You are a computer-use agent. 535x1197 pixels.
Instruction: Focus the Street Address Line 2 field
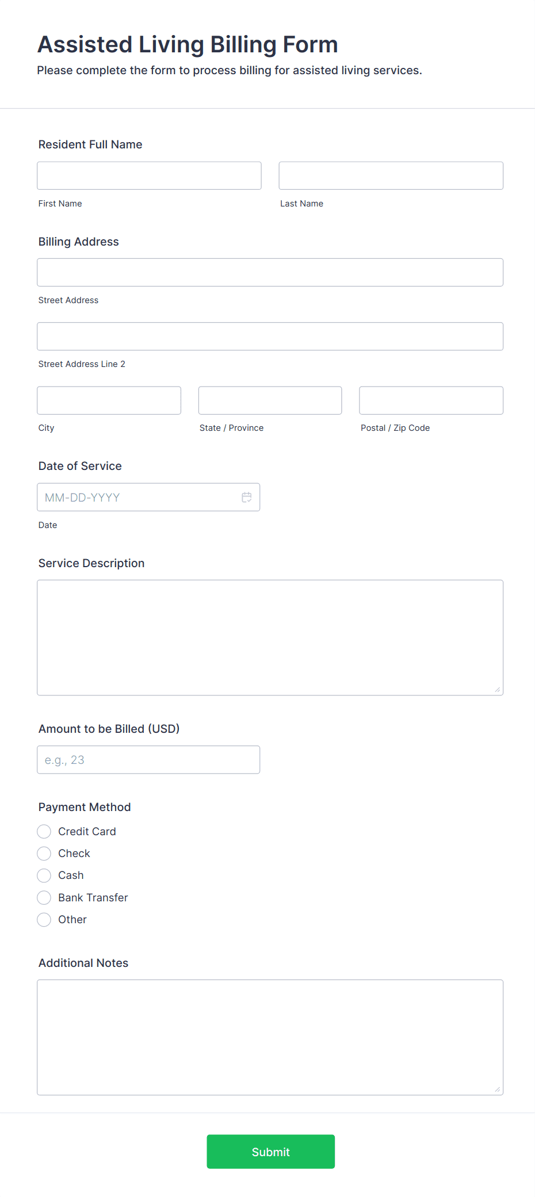270,336
